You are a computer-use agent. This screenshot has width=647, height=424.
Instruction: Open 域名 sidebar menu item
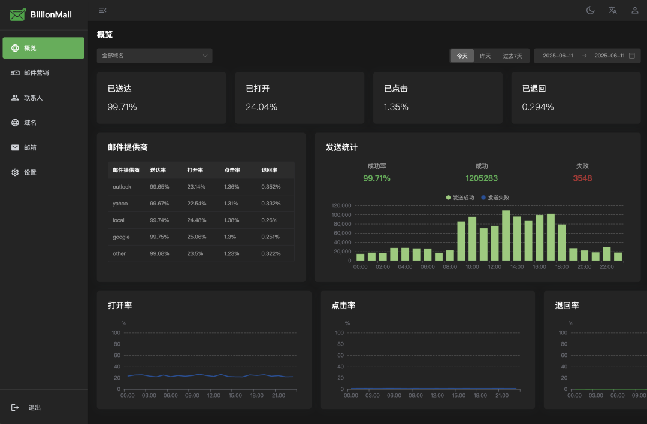[43, 123]
